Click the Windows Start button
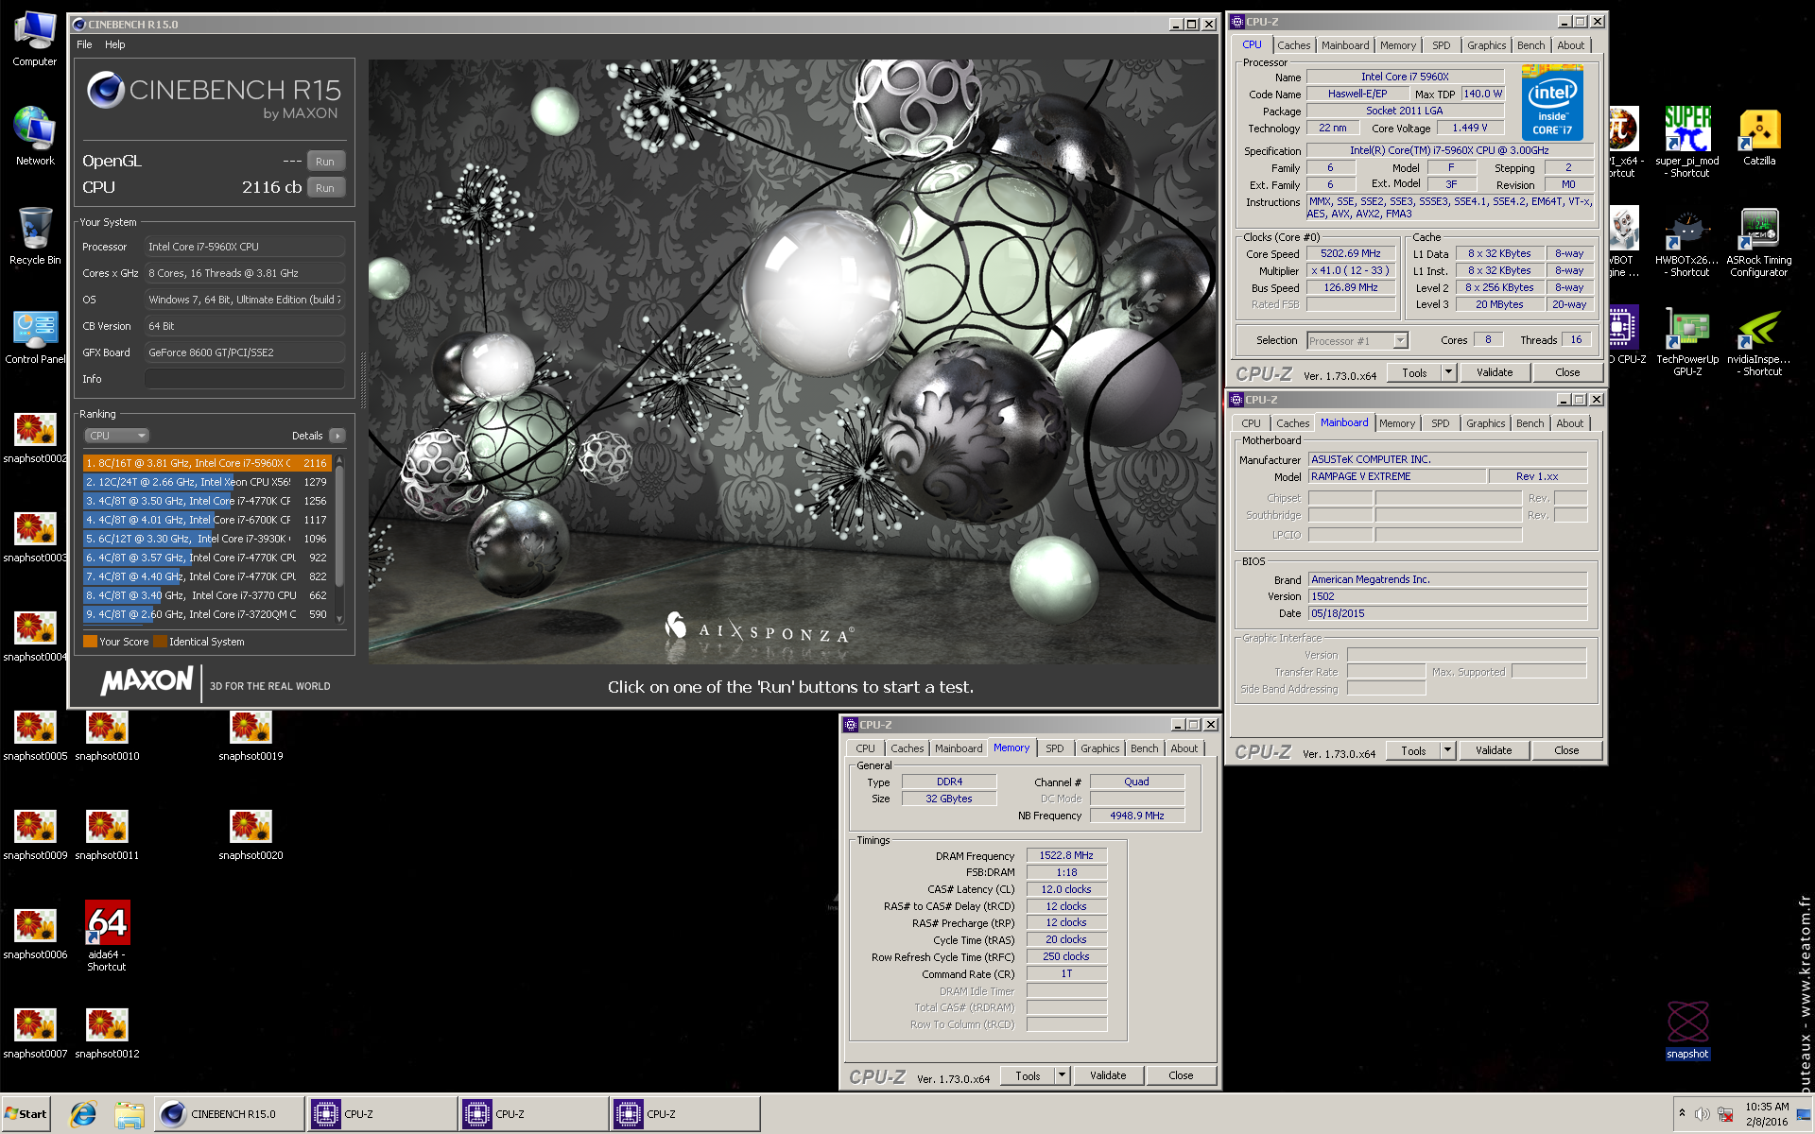The height and width of the screenshot is (1134, 1815). point(26,1114)
